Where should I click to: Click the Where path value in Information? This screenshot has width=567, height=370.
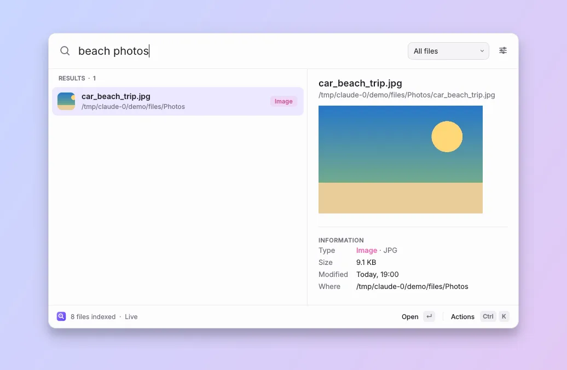(412, 286)
